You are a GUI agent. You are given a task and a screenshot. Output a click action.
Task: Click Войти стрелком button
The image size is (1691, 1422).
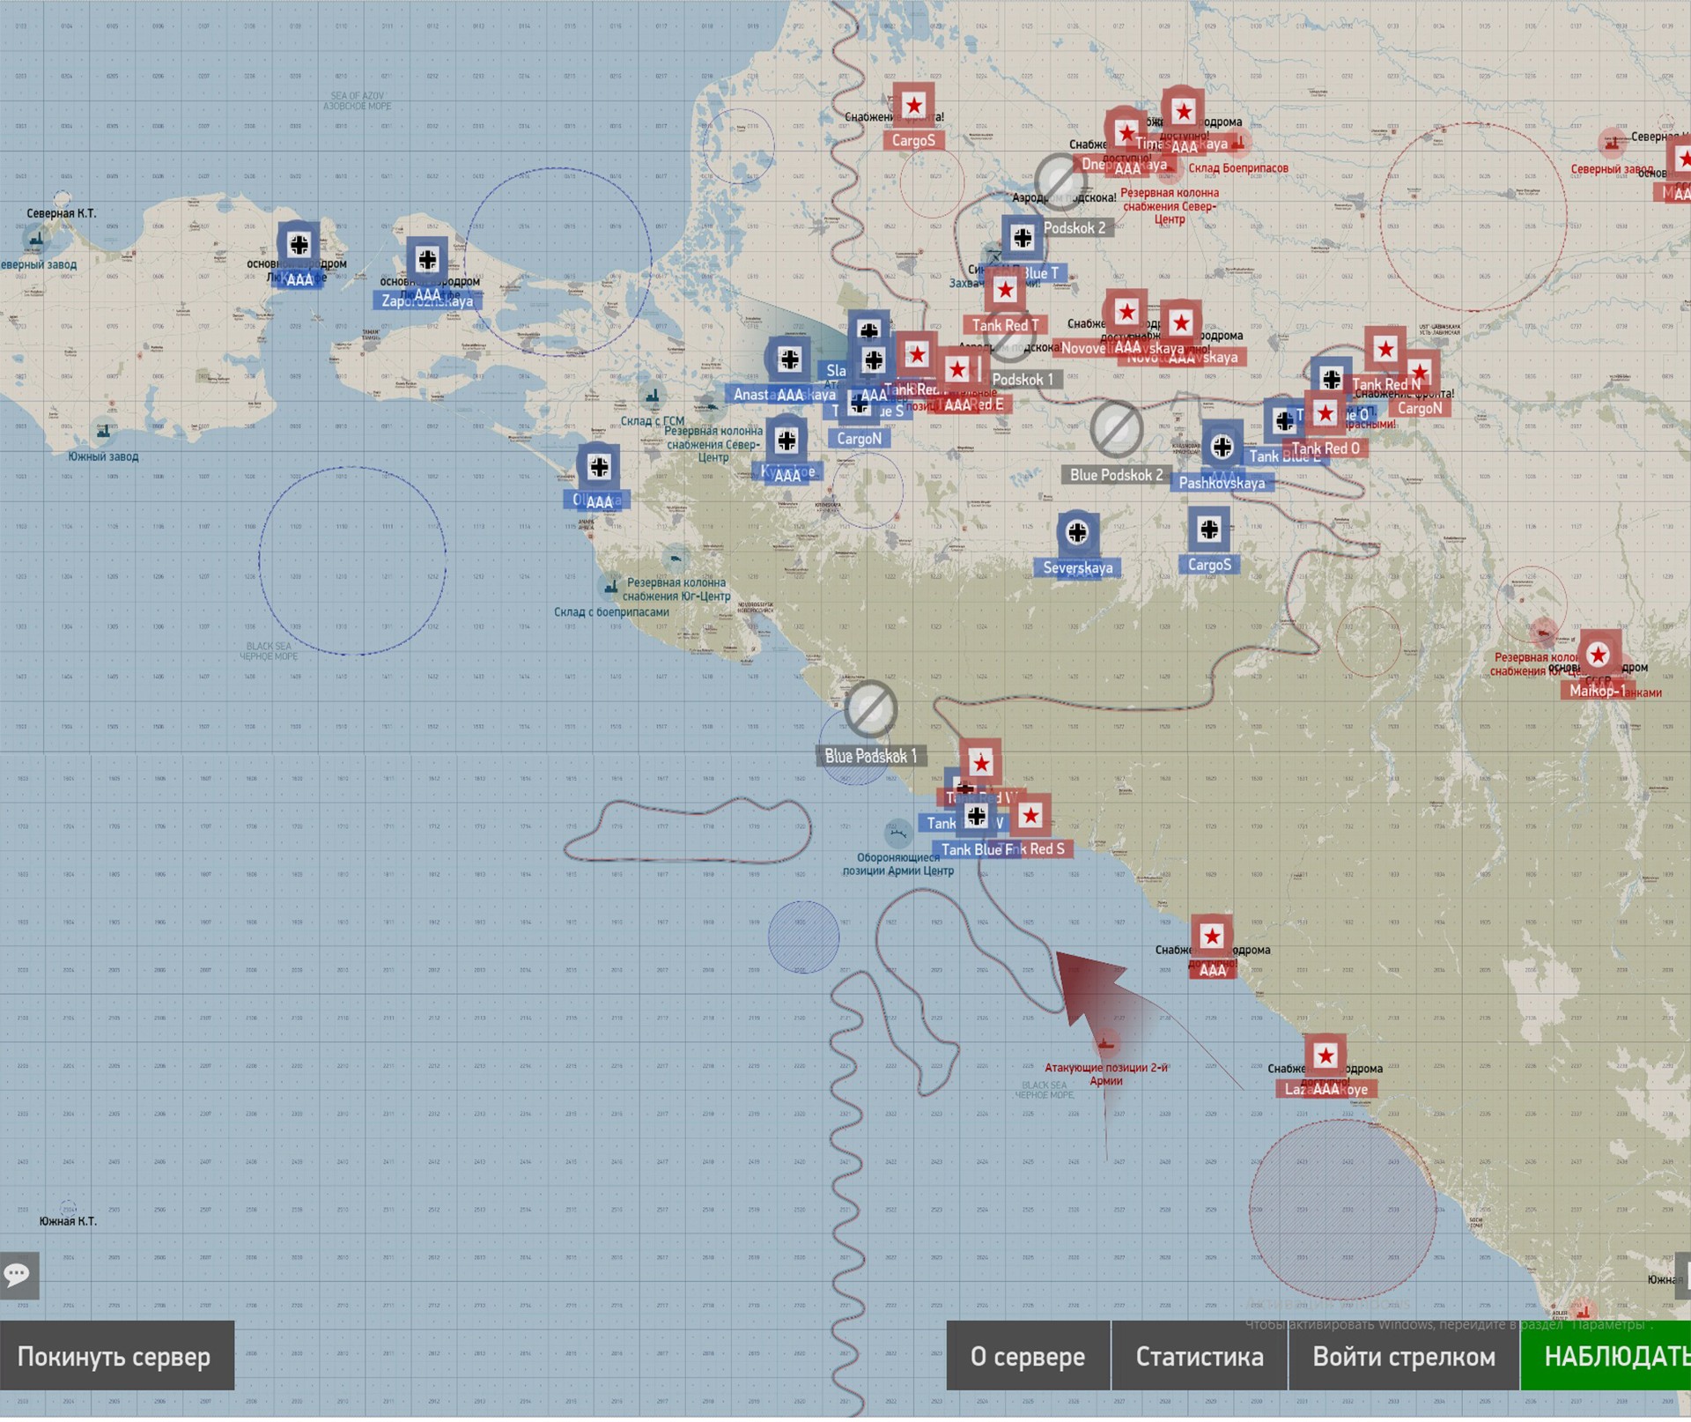pyautogui.click(x=1403, y=1356)
